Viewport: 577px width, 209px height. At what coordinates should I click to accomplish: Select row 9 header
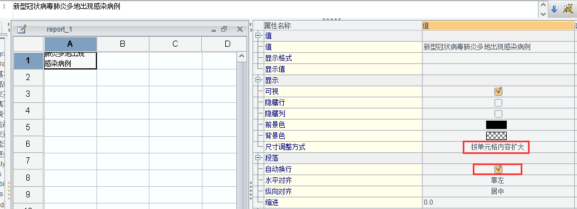click(x=28, y=195)
